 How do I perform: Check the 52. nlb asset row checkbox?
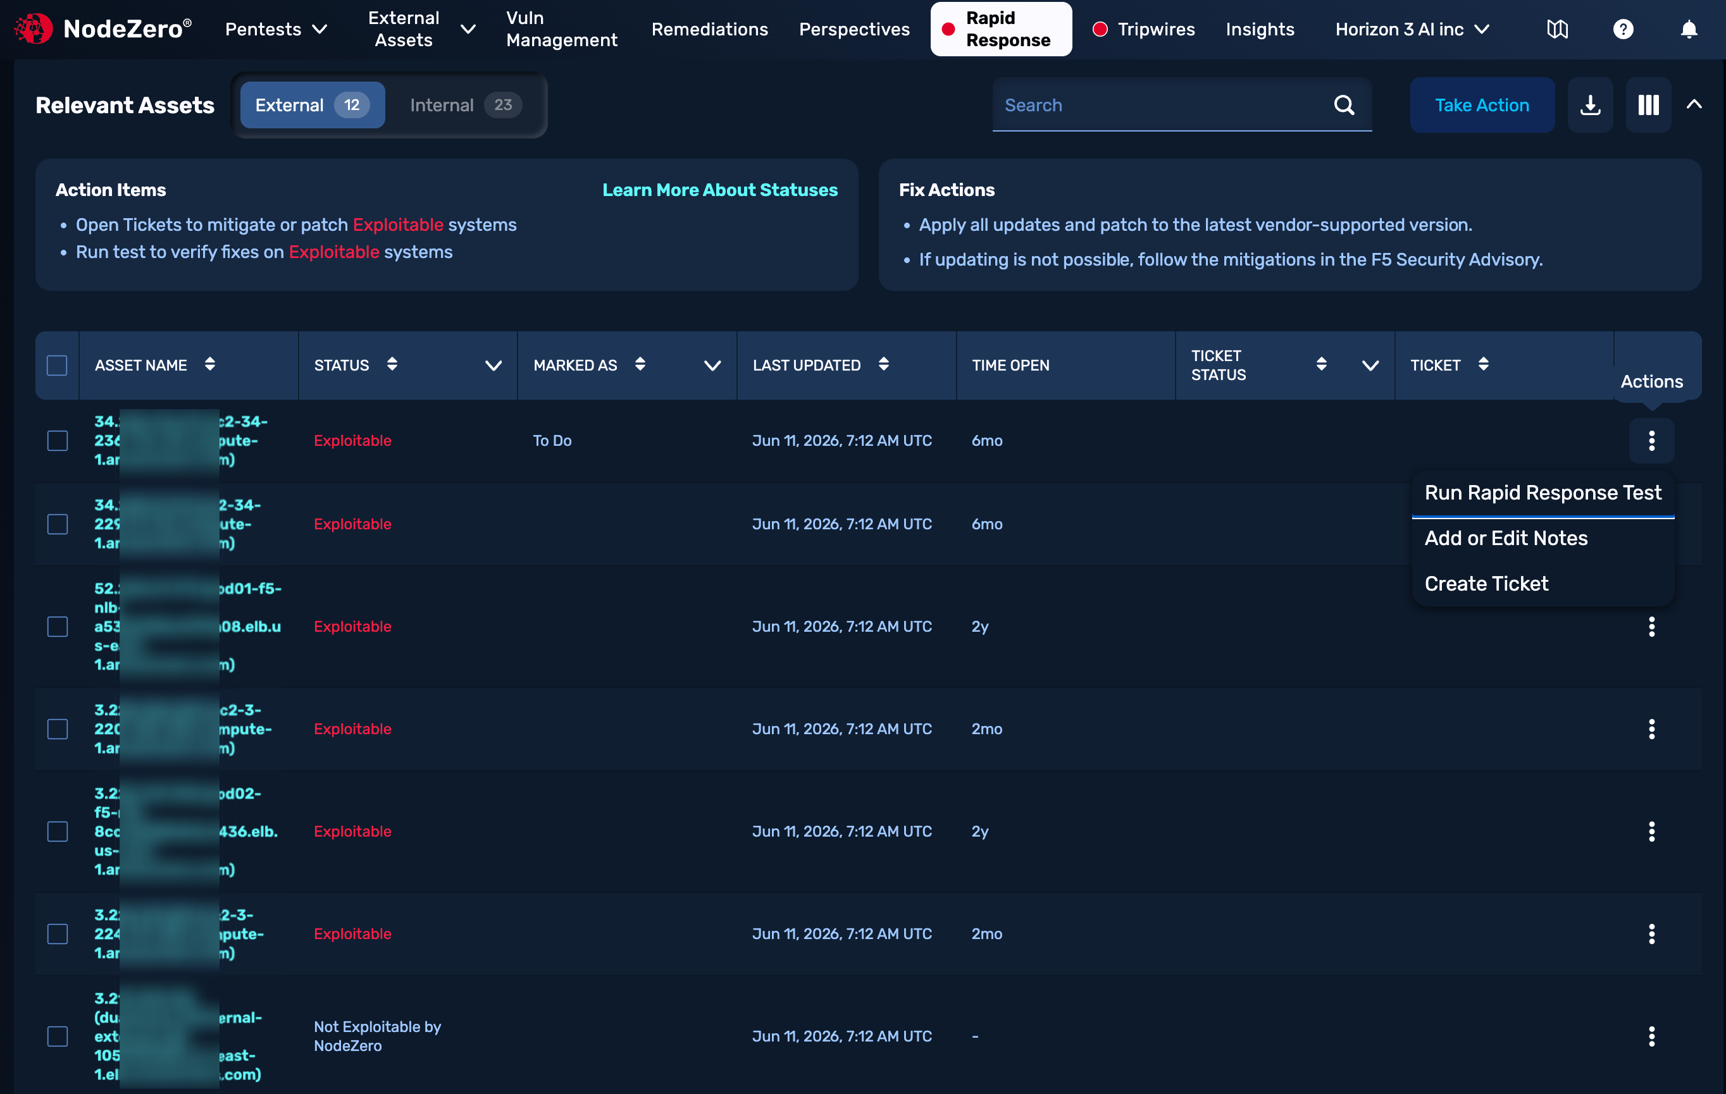point(56,627)
